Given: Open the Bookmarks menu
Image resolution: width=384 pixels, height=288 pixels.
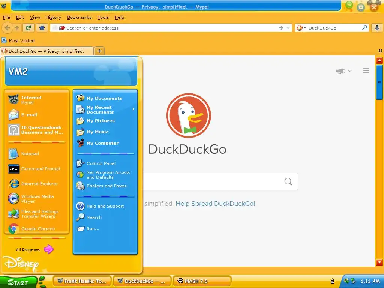Looking at the screenshot, I should click(x=79, y=17).
